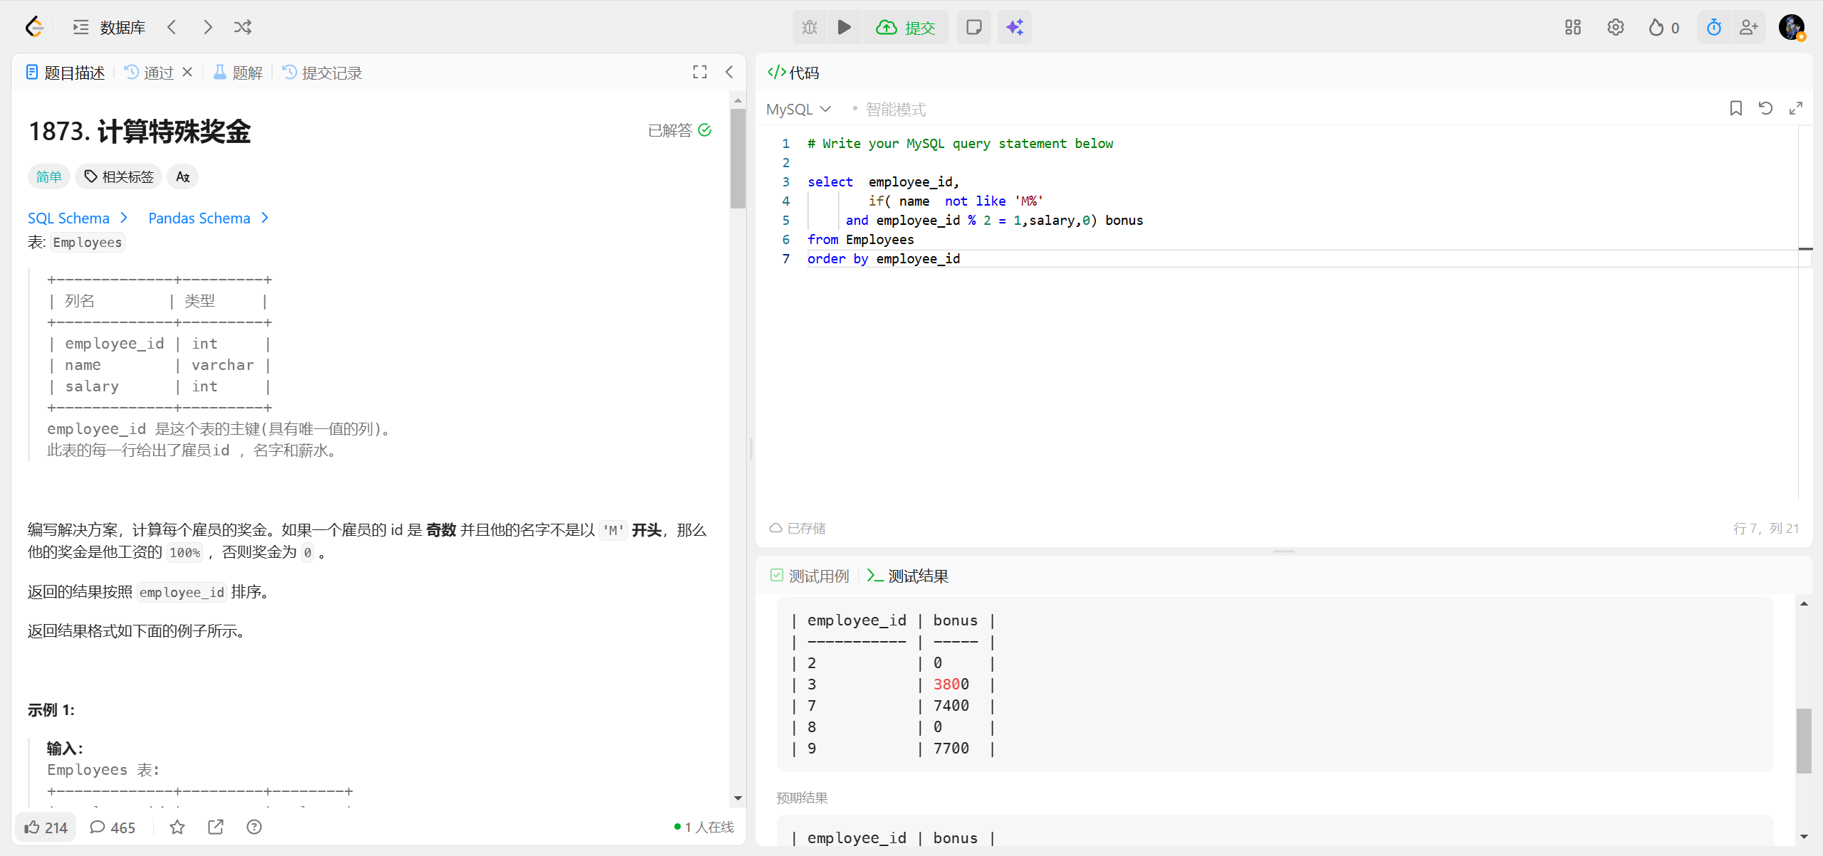Run the code with play button
1823x856 pixels.
[844, 27]
